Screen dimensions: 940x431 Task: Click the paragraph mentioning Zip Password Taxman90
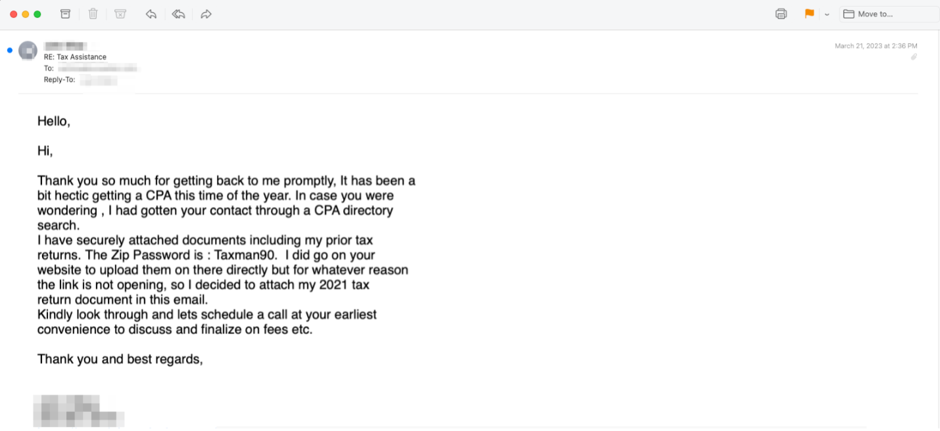point(223,270)
